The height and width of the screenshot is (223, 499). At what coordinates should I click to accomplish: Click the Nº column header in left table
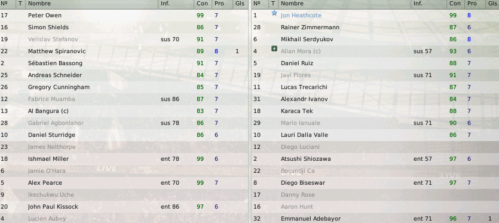(4, 4)
